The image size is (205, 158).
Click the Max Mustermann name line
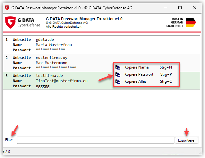pyautogui.click(x=51, y=63)
